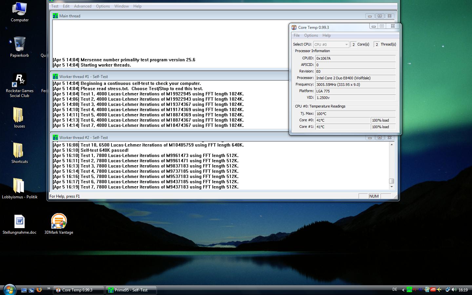Click the 16:19 taskbar clock
The height and width of the screenshot is (295, 472).
[463, 290]
